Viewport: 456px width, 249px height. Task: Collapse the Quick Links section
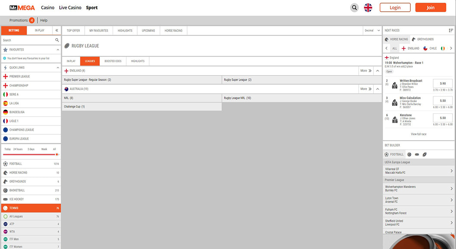[x=57, y=67]
